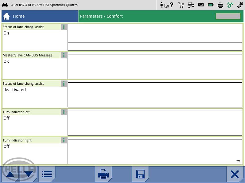Select the Parameters / Comfort header
The height and width of the screenshot is (183, 245).
(101, 16)
